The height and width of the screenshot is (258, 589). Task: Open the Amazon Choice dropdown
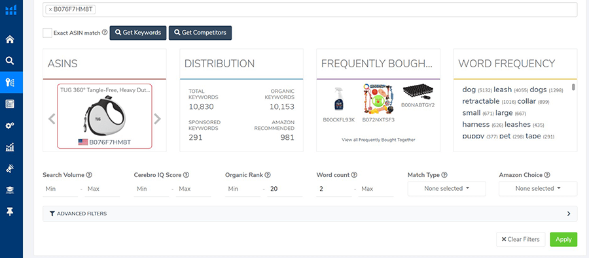538,189
